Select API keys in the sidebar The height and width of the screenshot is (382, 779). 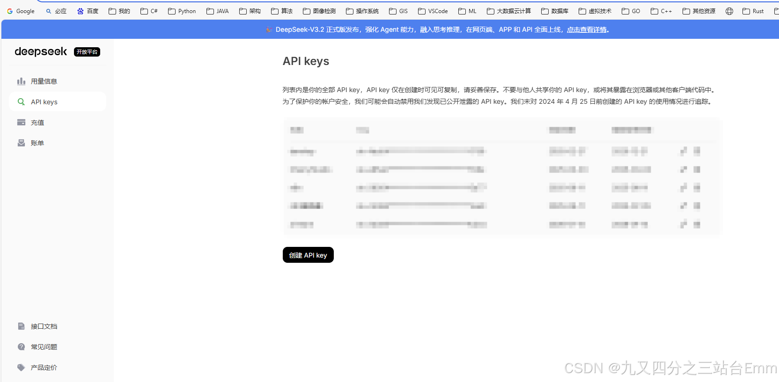click(x=58, y=102)
